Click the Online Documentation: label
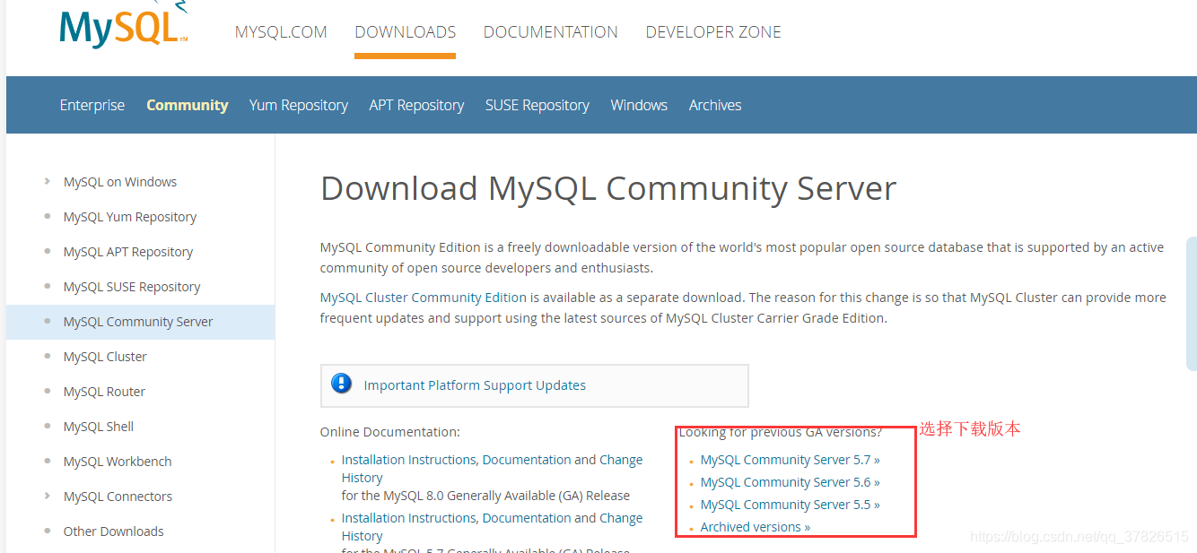 (x=390, y=432)
